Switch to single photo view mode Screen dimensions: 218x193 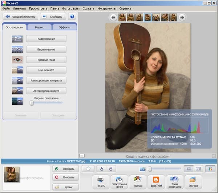tap(188, 169)
